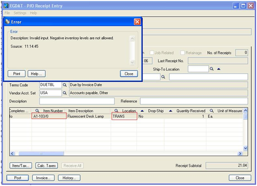Viewport: 257px width, 186px height.
Task: Click the Unit of Measure column finder icon
Action: click(x=212, y=111)
